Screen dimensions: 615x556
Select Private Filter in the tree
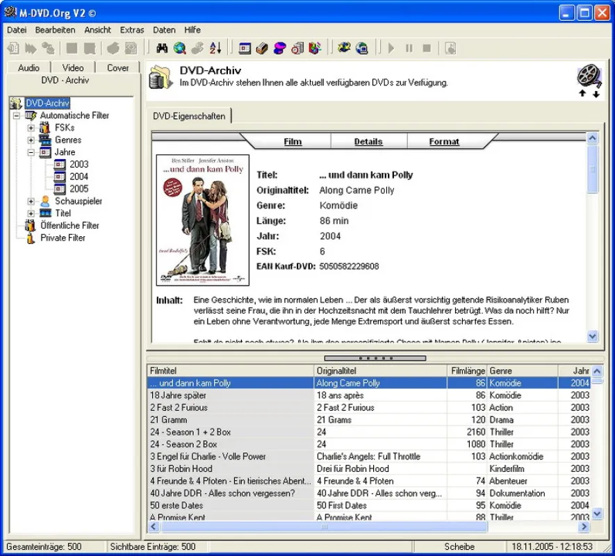pyautogui.click(x=63, y=238)
